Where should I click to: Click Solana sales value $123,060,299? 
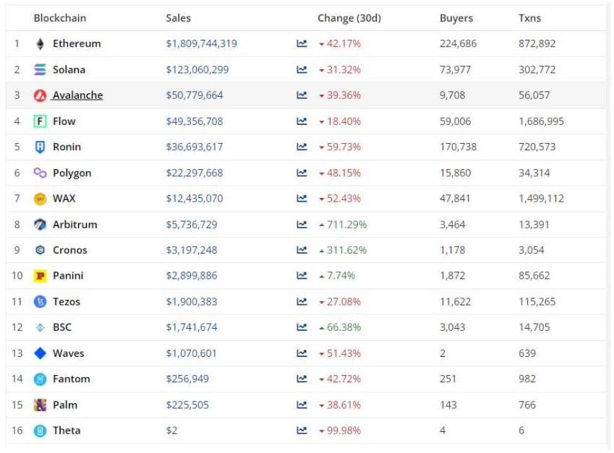[x=197, y=70]
